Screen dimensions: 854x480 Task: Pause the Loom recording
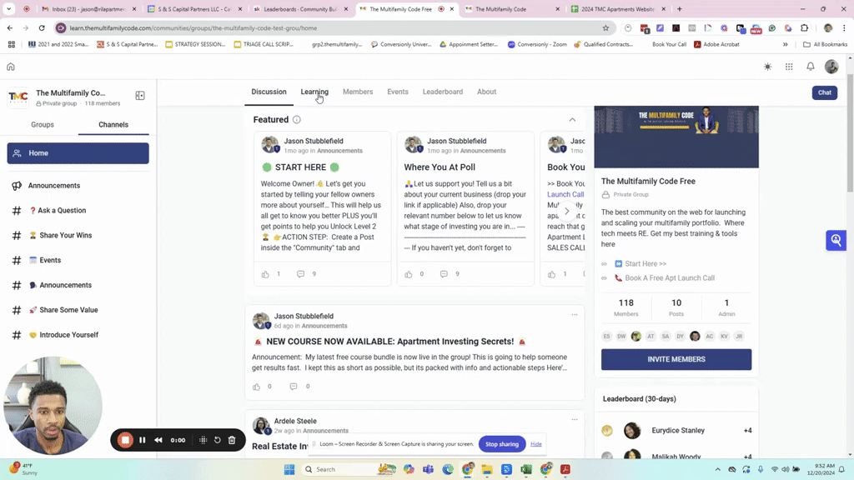coord(142,440)
